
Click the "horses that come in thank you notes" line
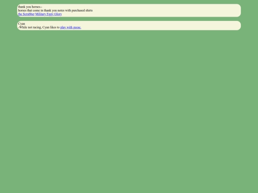pos(55,10)
